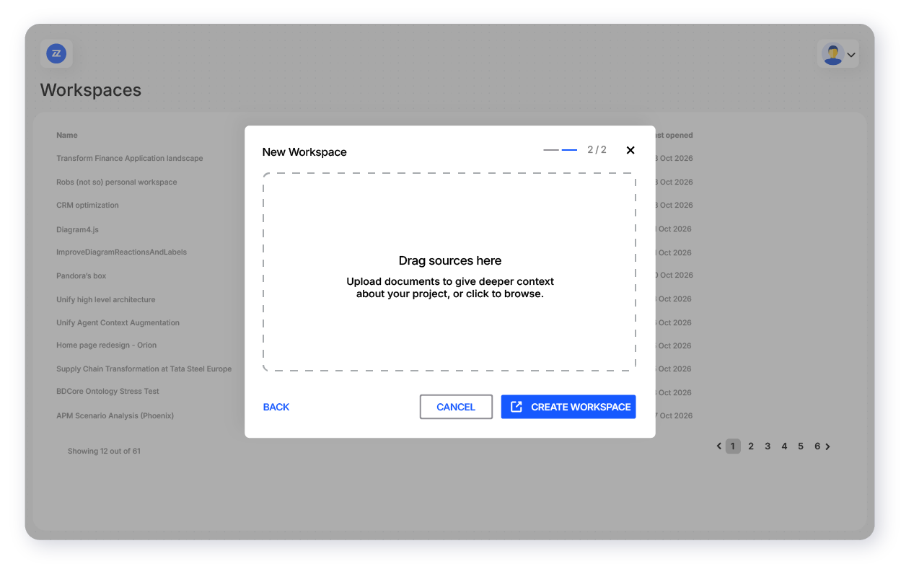Open Unify Agent Context Augmentation workspace

(x=118, y=322)
